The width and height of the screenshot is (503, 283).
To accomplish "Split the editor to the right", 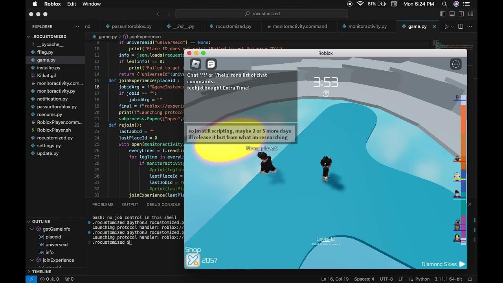I will [461, 26].
